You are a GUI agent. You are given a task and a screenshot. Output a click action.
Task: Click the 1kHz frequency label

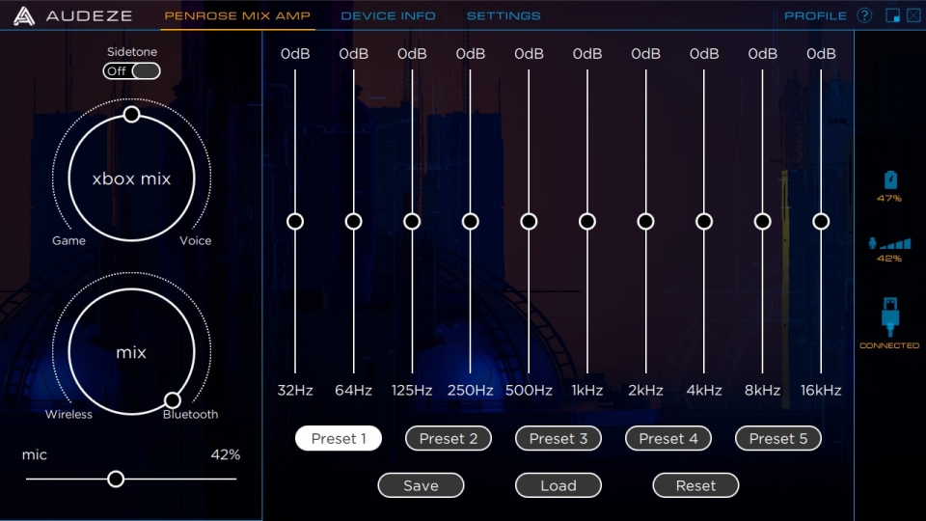coord(587,391)
